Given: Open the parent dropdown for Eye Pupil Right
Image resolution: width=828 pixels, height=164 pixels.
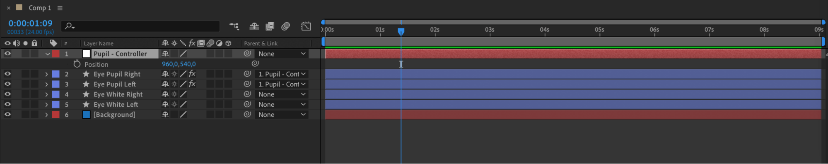Looking at the screenshot, I should (x=282, y=74).
